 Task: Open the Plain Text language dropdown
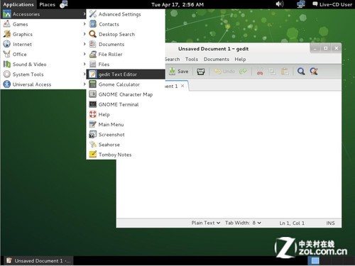pyautogui.click(x=206, y=223)
